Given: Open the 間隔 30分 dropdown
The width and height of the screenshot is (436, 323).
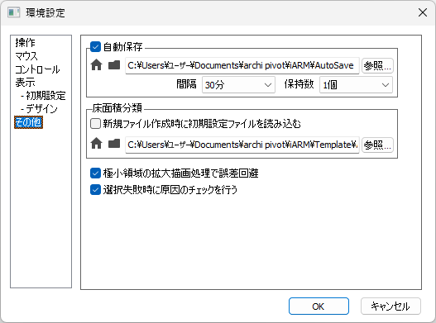Looking at the screenshot, I should tap(238, 85).
